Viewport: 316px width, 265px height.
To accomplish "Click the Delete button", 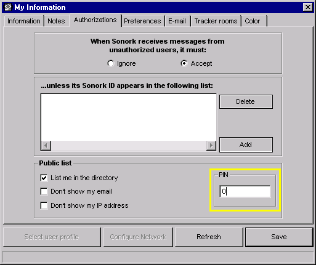I will coord(246,101).
